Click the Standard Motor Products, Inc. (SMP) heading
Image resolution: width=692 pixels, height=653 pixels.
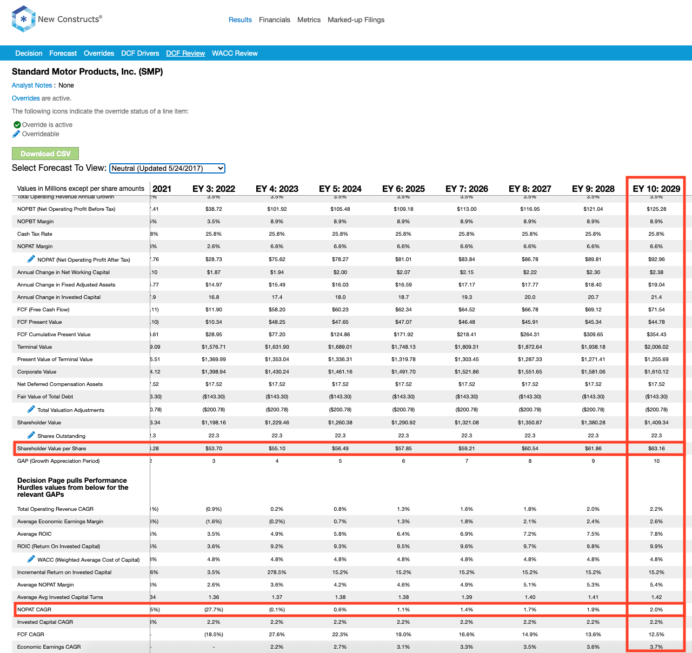(x=88, y=72)
